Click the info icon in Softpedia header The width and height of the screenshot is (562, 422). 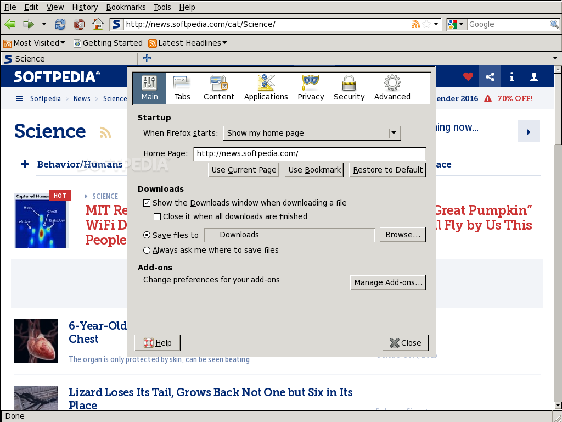pos(512,77)
